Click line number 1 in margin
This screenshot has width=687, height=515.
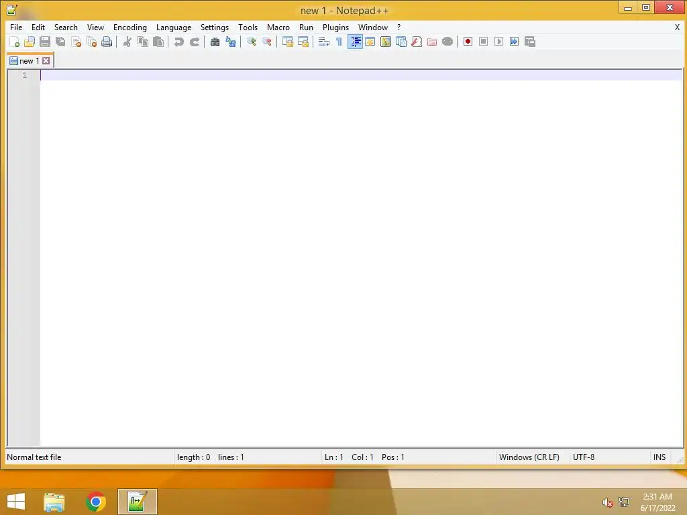[25, 75]
